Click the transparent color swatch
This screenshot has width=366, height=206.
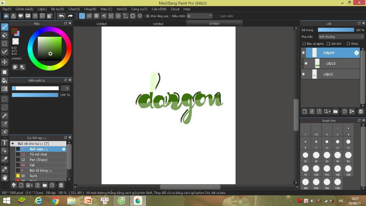pos(16,41)
